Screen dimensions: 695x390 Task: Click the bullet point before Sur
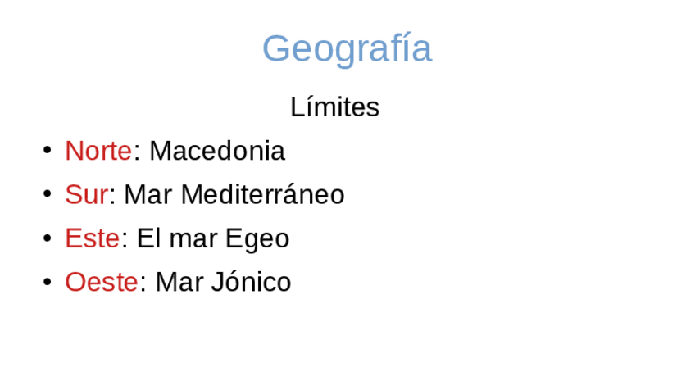click(x=47, y=194)
